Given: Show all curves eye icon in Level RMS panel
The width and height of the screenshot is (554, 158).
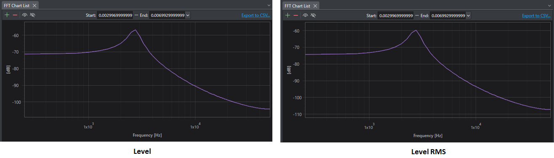Looking at the screenshot, I should [305, 15].
